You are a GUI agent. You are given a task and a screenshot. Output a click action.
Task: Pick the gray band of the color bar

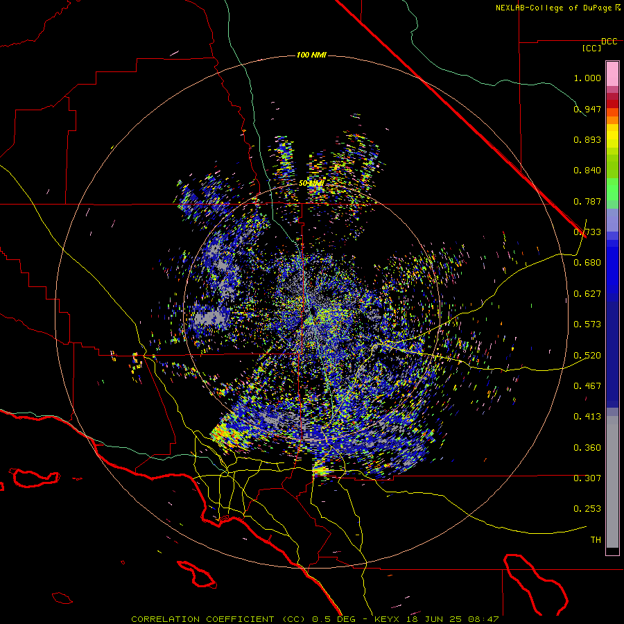[612, 482]
